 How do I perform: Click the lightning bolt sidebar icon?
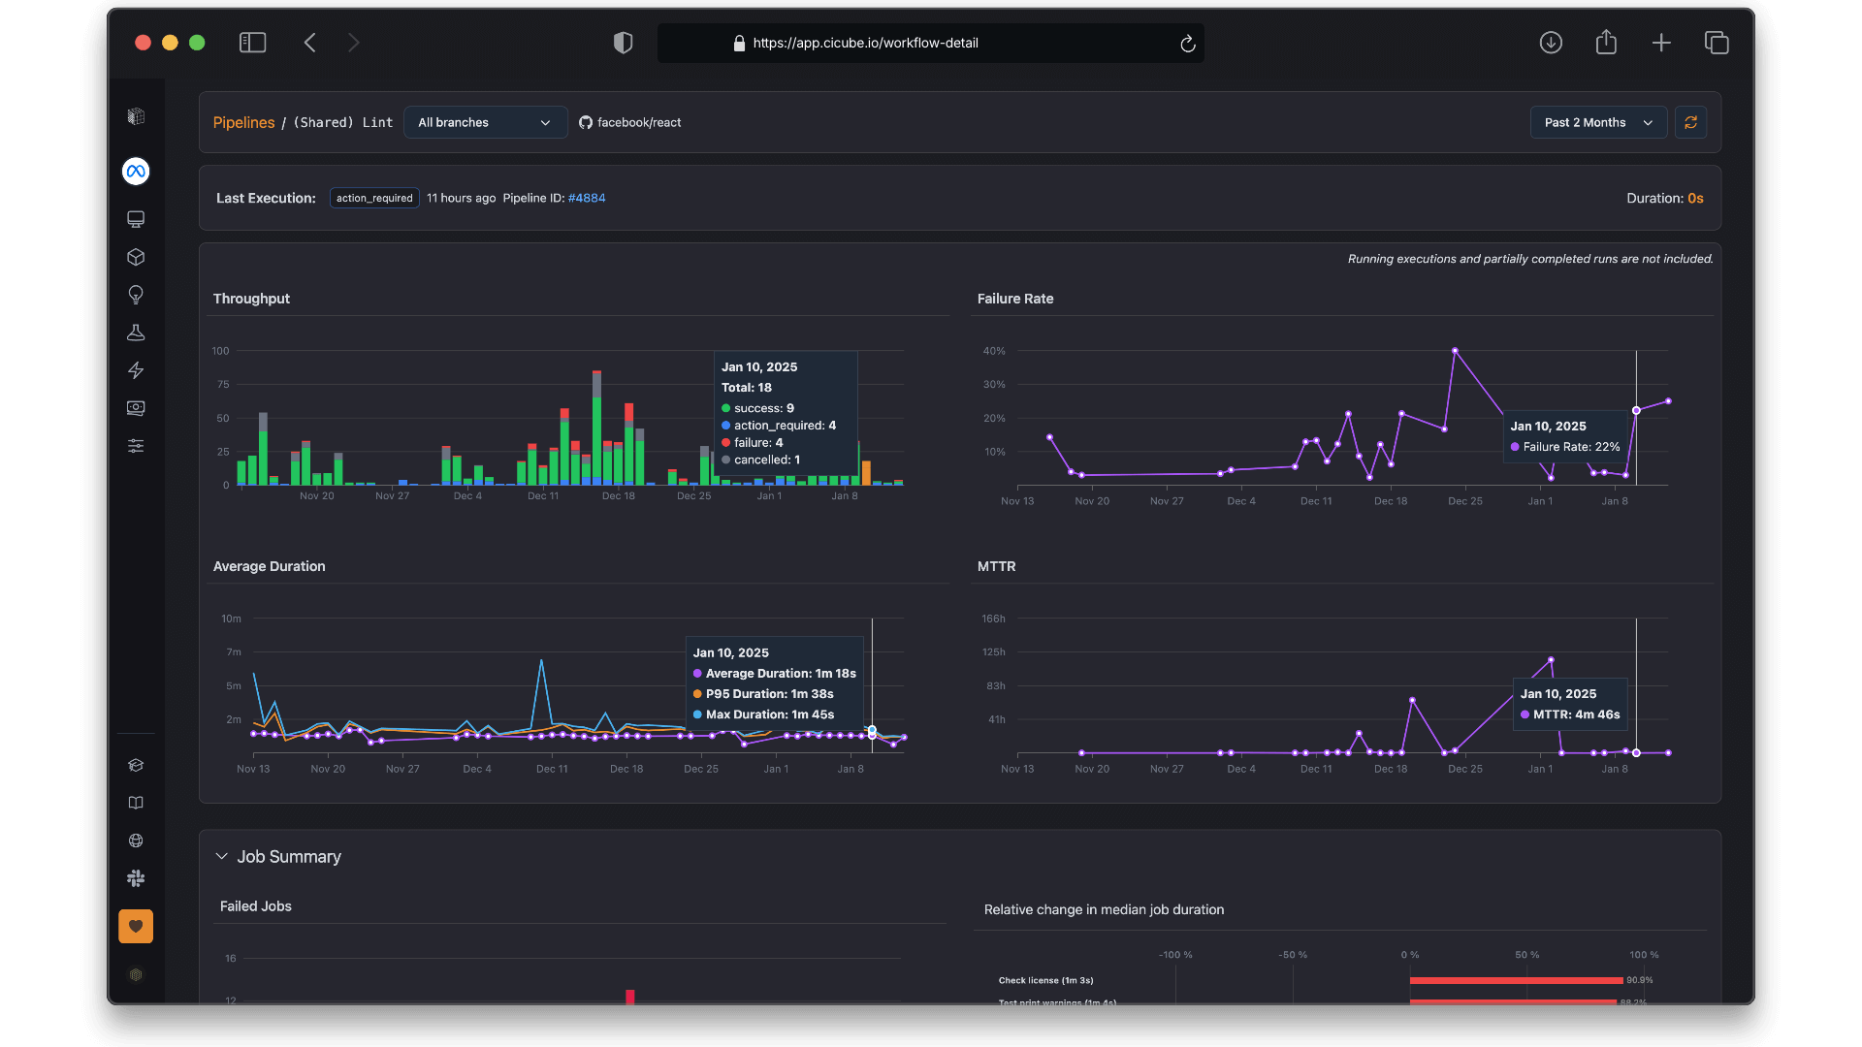[136, 370]
